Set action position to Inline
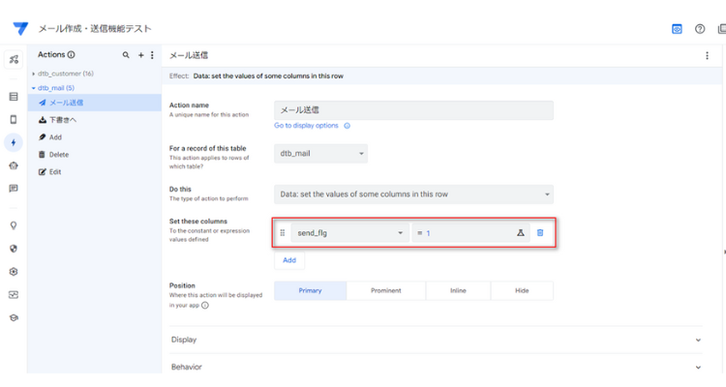Image resolution: width=726 pixels, height=387 pixels. point(458,290)
